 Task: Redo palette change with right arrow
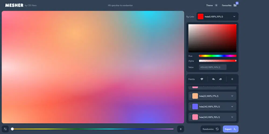click(x=221, y=79)
